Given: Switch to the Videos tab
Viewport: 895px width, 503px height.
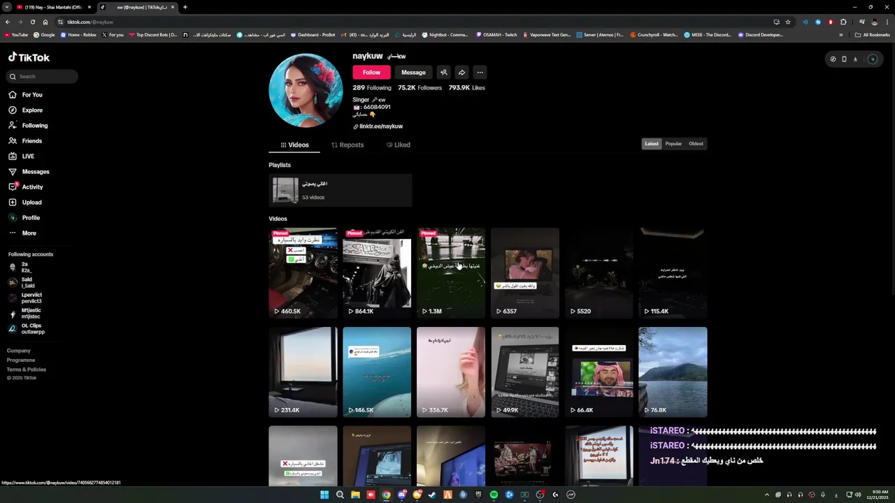Looking at the screenshot, I should 294,145.
